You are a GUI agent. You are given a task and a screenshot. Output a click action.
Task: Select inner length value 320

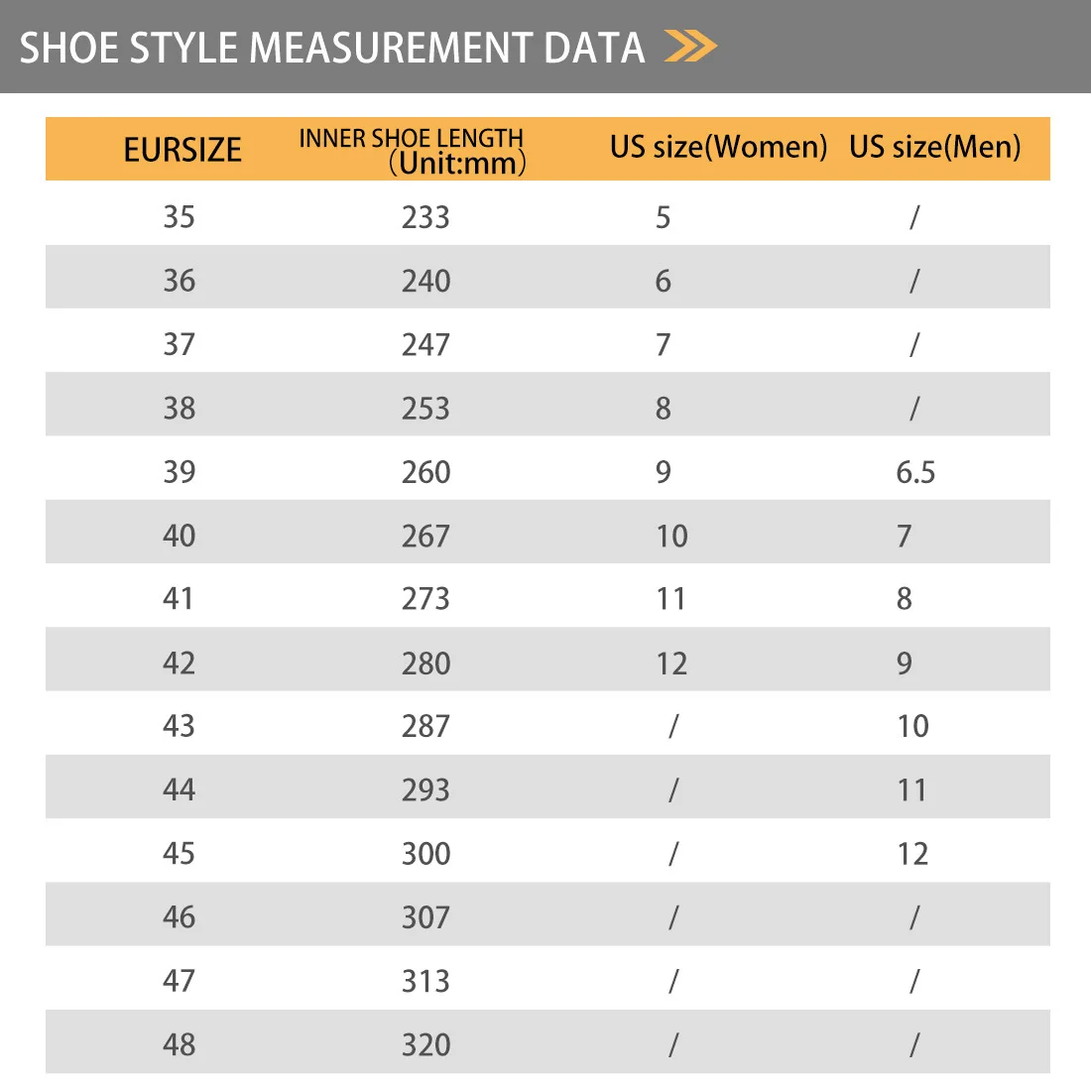[425, 1045]
